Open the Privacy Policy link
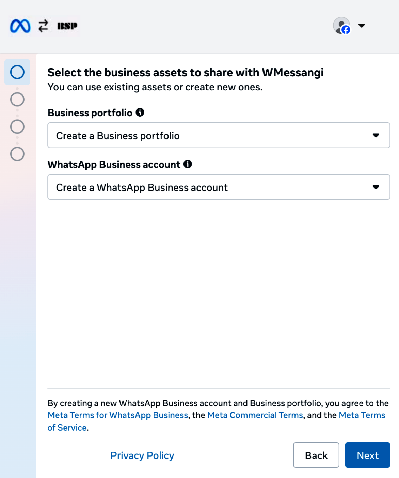This screenshot has height=478, width=399. click(142, 455)
